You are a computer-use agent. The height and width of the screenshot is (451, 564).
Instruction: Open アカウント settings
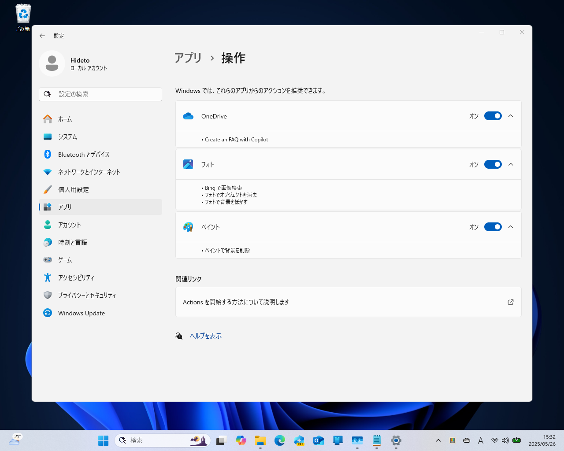(100, 225)
